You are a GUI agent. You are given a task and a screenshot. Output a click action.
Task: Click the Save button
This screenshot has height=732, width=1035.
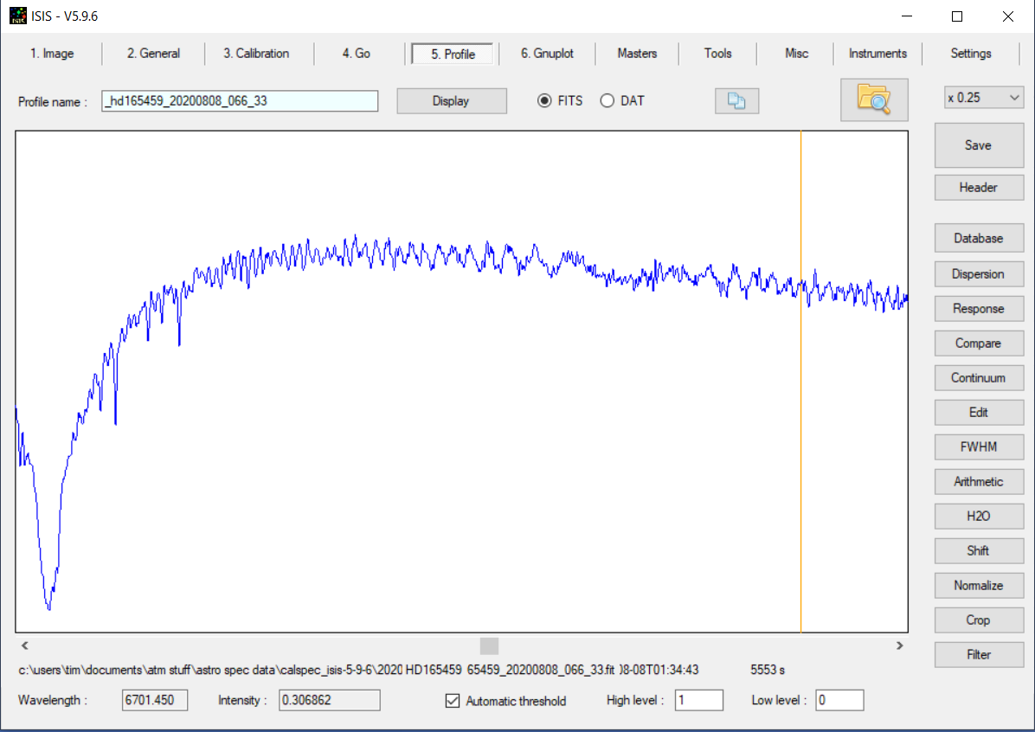[x=978, y=145]
